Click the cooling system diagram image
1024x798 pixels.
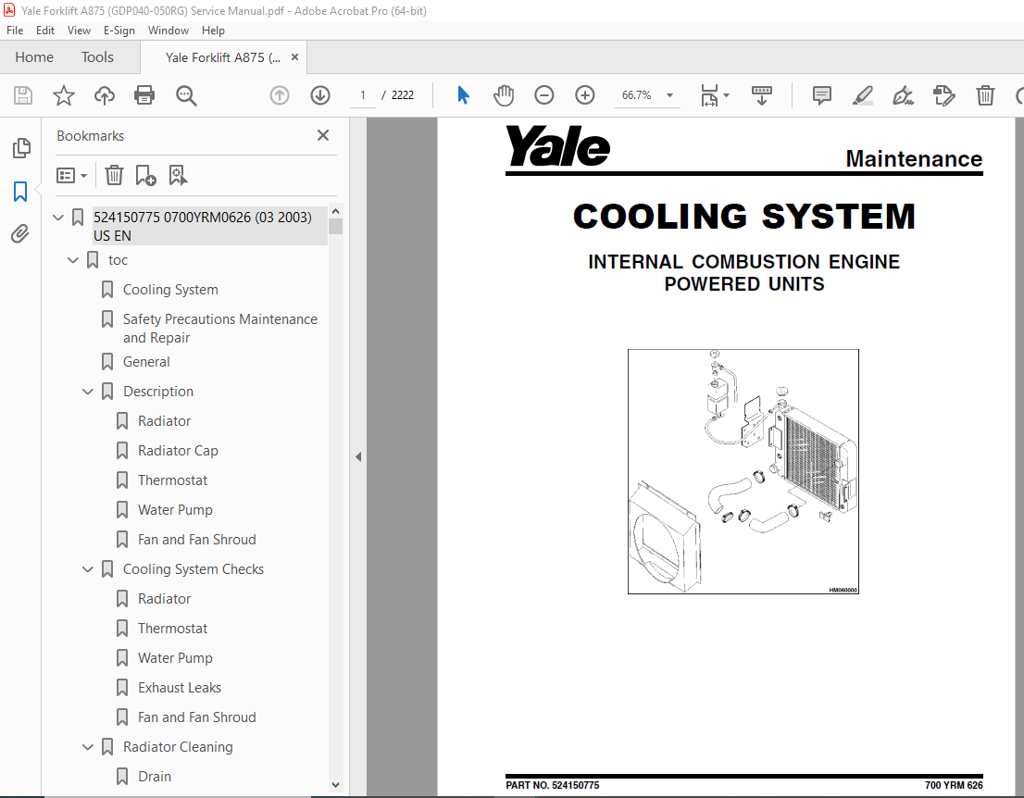click(x=743, y=471)
